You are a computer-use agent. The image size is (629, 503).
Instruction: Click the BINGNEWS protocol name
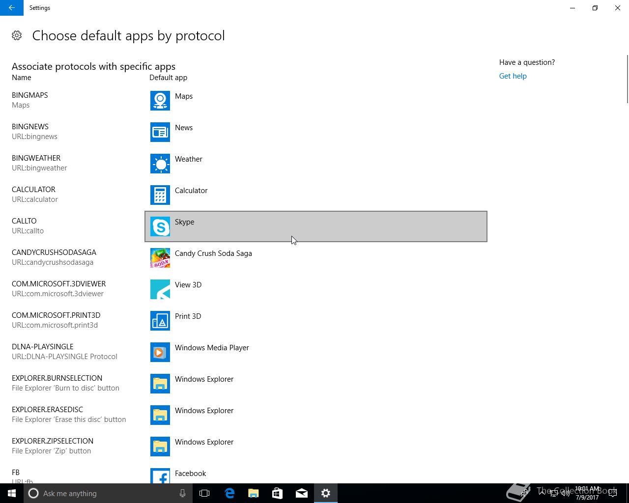[x=30, y=127]
